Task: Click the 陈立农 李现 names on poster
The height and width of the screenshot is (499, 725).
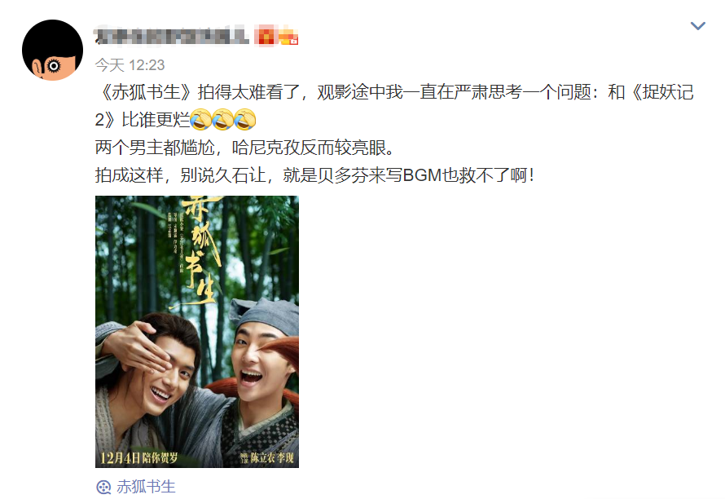Action: pyautogui.click(x=272, y=457)
